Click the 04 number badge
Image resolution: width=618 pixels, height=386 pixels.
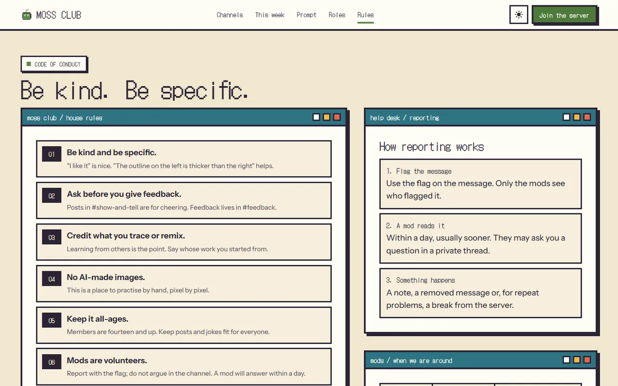[52, 279]
